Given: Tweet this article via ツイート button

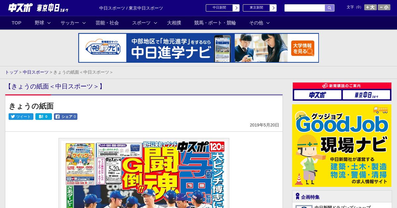Looking at the screenshot, I should (21, 117).
